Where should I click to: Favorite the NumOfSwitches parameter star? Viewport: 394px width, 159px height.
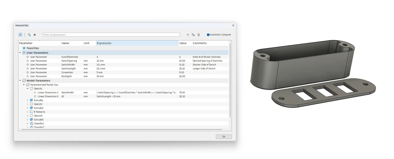[28, 57]
